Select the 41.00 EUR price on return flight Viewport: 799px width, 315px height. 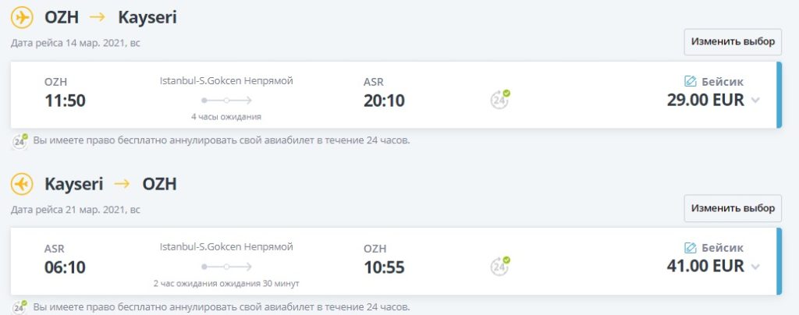[705, 266]
